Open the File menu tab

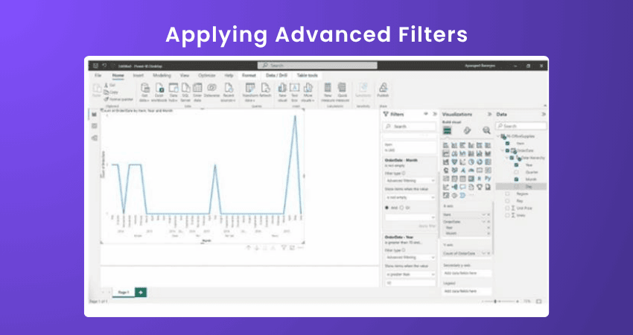pos(98,75)
